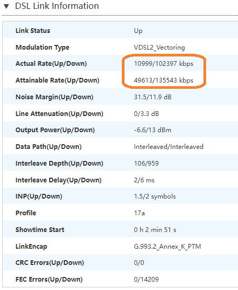The height and width of the screenshot is (290, 238).
Task: Select the 0/3.3 dB value
Action: coord(146,113)
